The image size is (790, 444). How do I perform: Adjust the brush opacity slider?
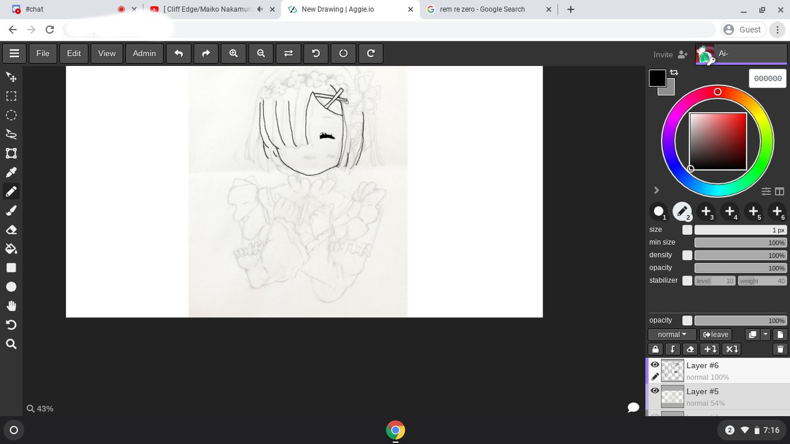(741, 268)
